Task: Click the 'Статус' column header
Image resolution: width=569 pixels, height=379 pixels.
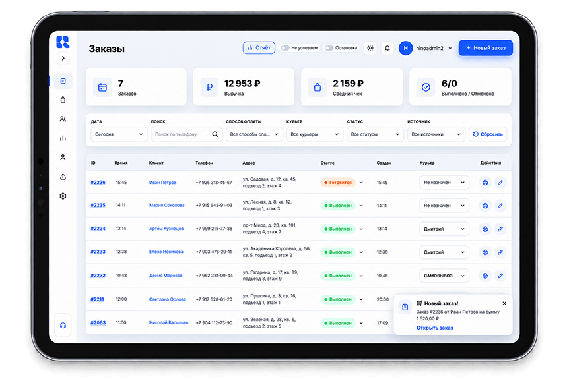Action: (x=327, y=163)
